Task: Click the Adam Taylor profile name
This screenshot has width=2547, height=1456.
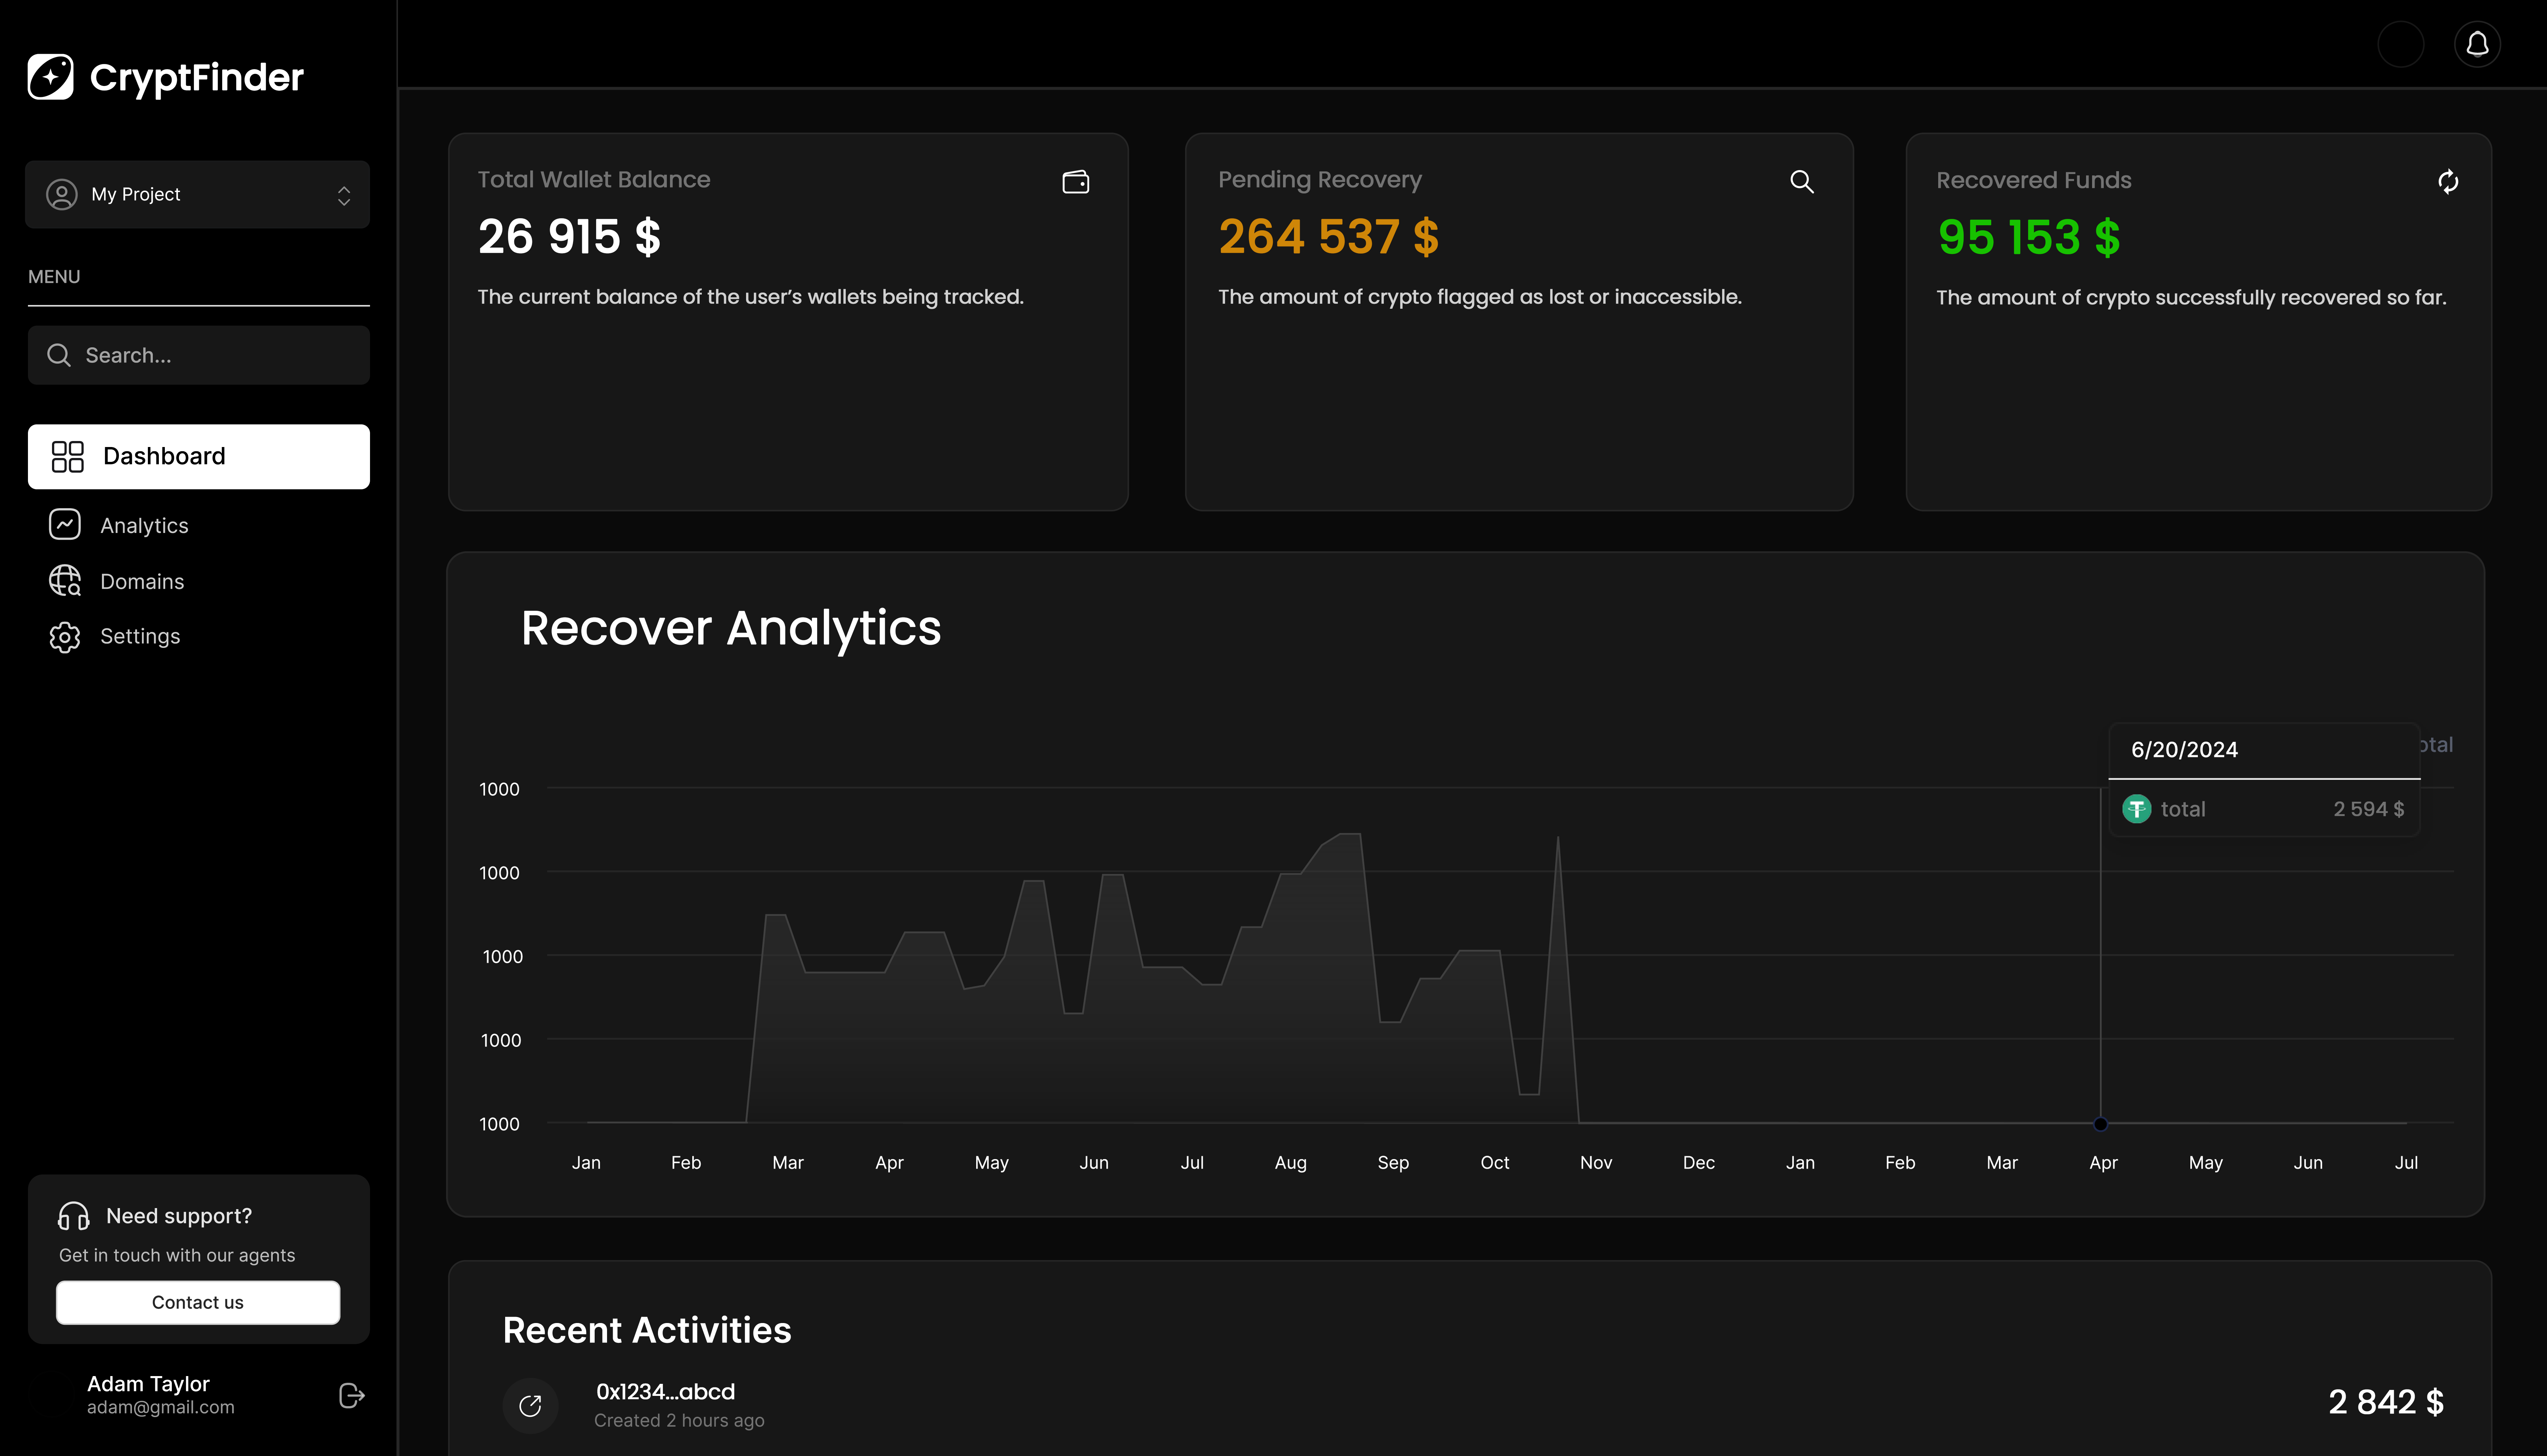Action: click(x=148, y=1383)
